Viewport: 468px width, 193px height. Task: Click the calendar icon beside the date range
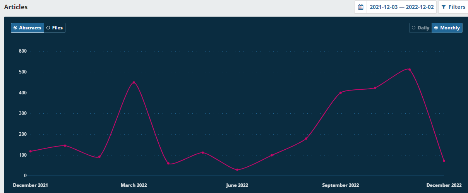pyautogui.click(x=360, y=7)
